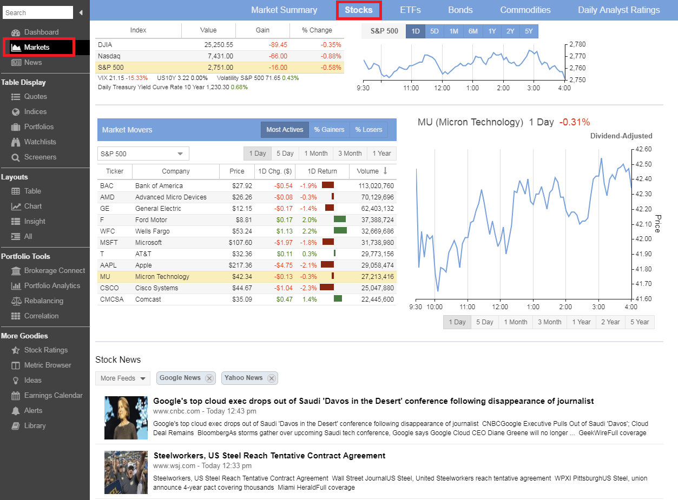Screen dimensions: 678x500
Task: Open the Commodities tab
Action: click(x=525, y=10)
